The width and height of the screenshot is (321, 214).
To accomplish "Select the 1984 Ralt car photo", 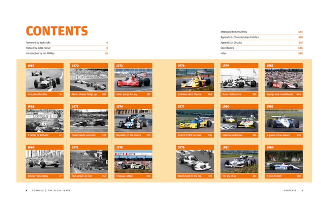I will [x=284, y=162].
